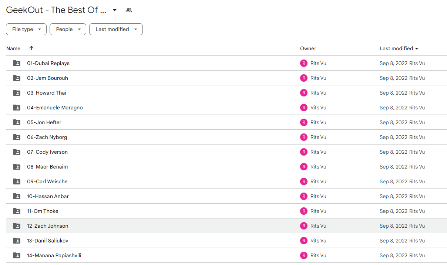
Task: Open the Last modified filter chip
Action: pos(116,29)
